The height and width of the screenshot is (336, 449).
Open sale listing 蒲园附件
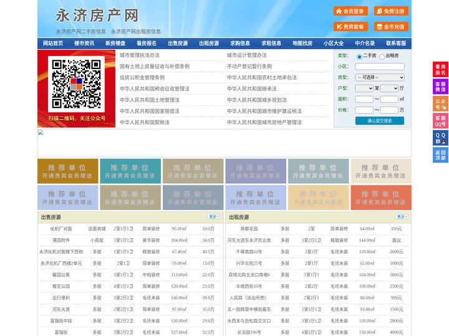(61, 240)
